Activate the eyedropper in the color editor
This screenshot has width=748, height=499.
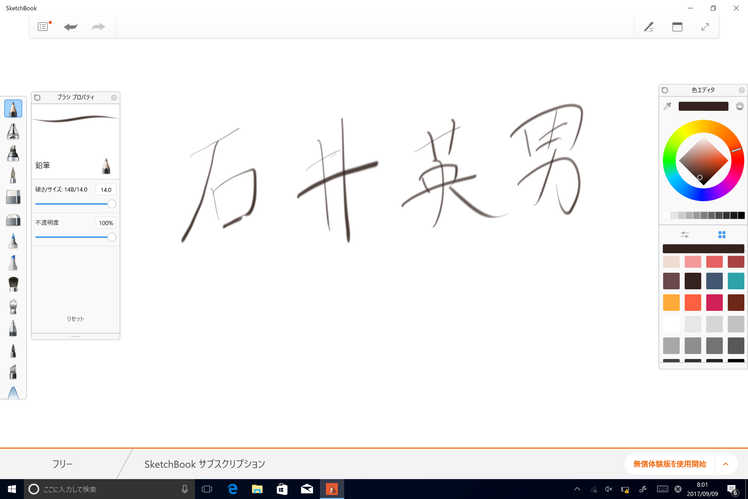[x=667, y=106]
